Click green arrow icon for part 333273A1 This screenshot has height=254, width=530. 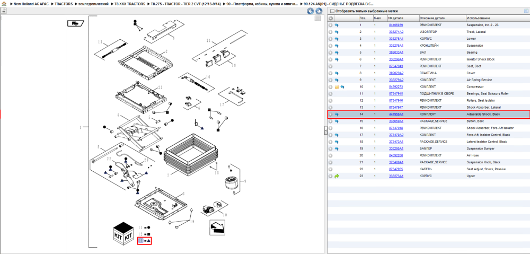337,176
